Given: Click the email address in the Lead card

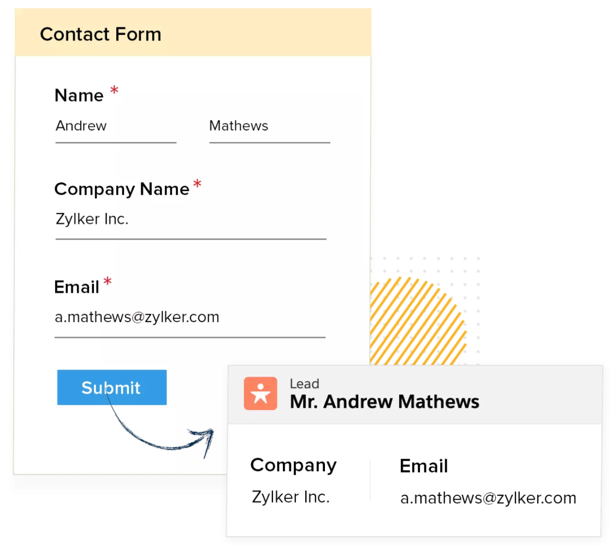Looking at the screenshot, I should 488,498.
